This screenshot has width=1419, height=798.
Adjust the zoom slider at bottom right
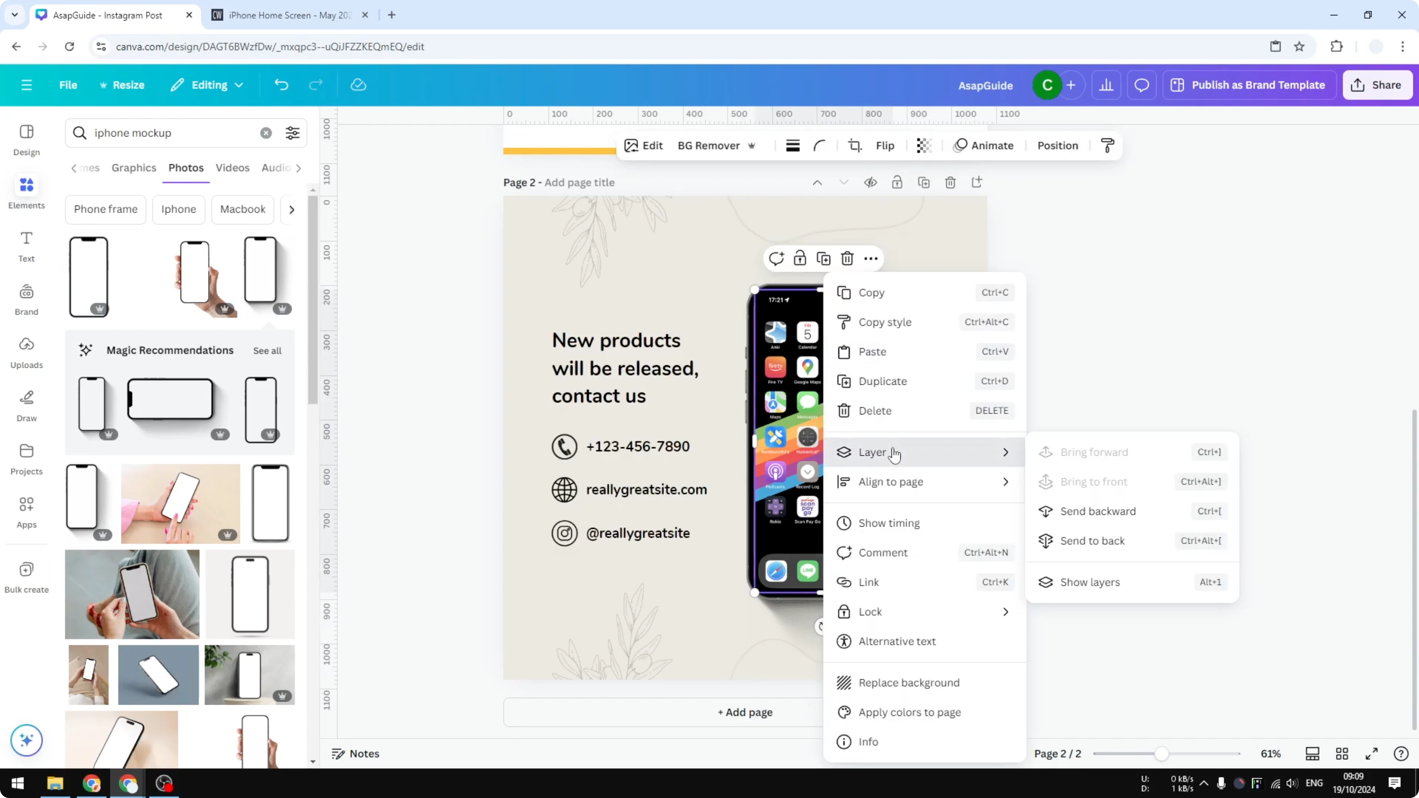(x=1162, y=753)
